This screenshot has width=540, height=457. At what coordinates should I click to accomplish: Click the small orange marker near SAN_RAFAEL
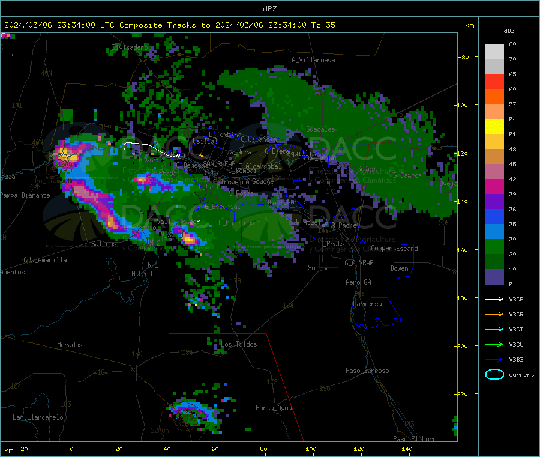(202, 156)
